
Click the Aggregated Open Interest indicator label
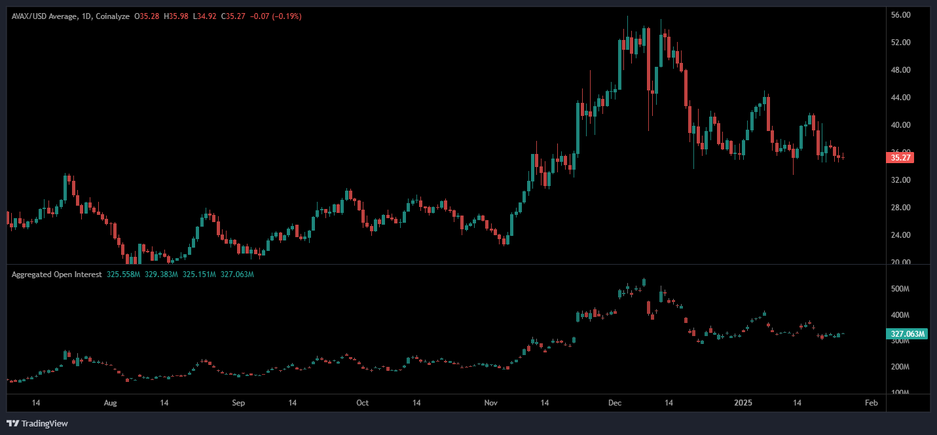click(56, 274)
